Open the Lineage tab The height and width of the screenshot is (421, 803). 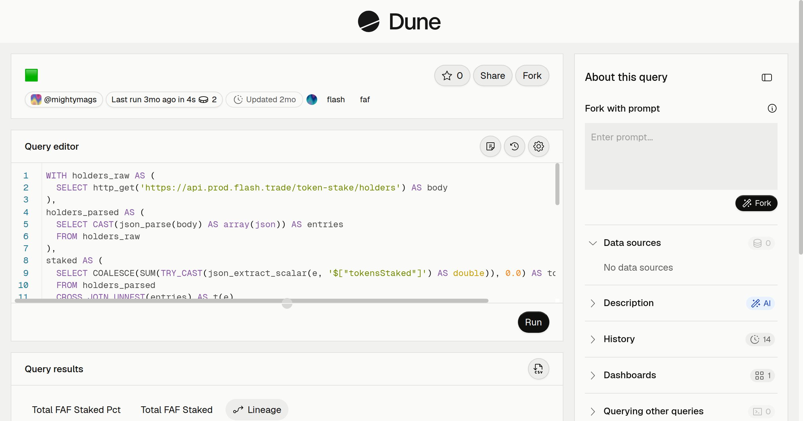point(257,410)
